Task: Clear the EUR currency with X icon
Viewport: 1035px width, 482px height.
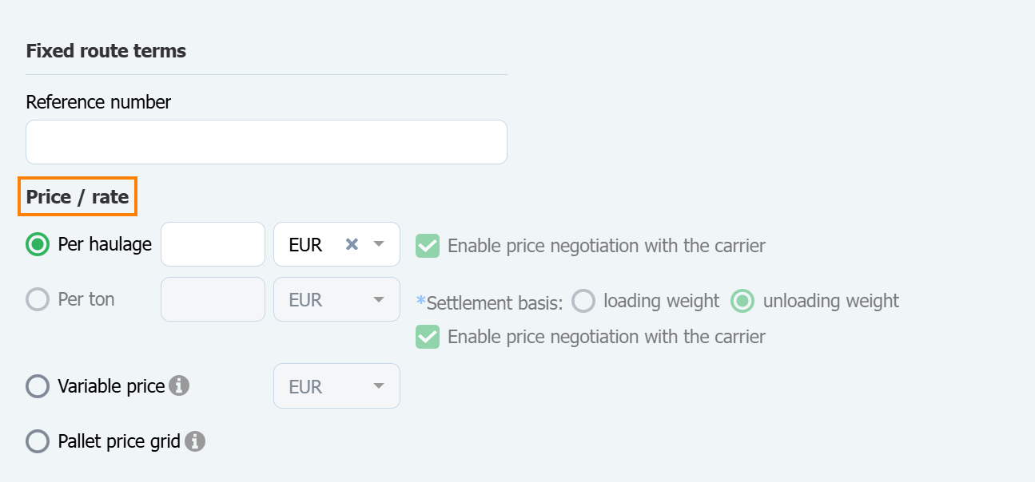Action: [x=352, y=244]
